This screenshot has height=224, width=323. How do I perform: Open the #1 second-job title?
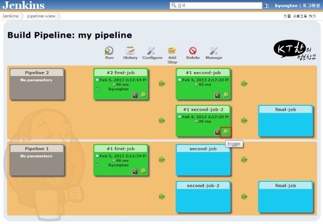tap(203, 73)
